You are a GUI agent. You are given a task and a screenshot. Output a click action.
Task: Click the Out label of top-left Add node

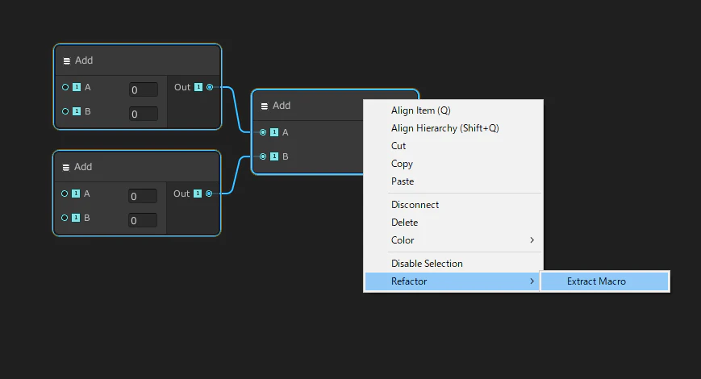click(x=182, y=87)
